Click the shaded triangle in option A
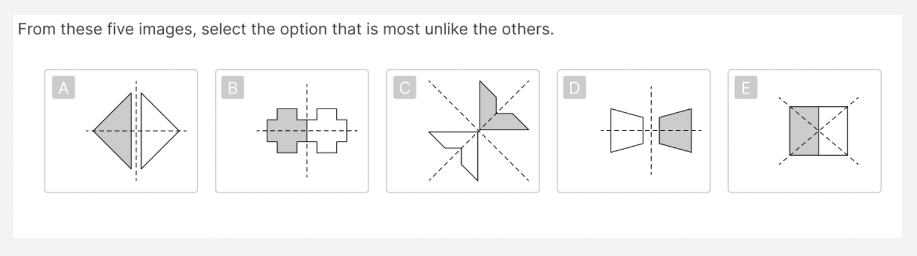Screen dimensions: 917x256 pos(118,130)
